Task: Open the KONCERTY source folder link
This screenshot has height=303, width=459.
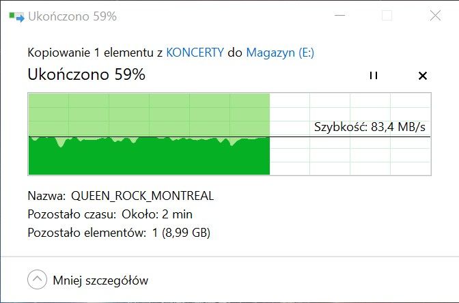Action: 195,53
